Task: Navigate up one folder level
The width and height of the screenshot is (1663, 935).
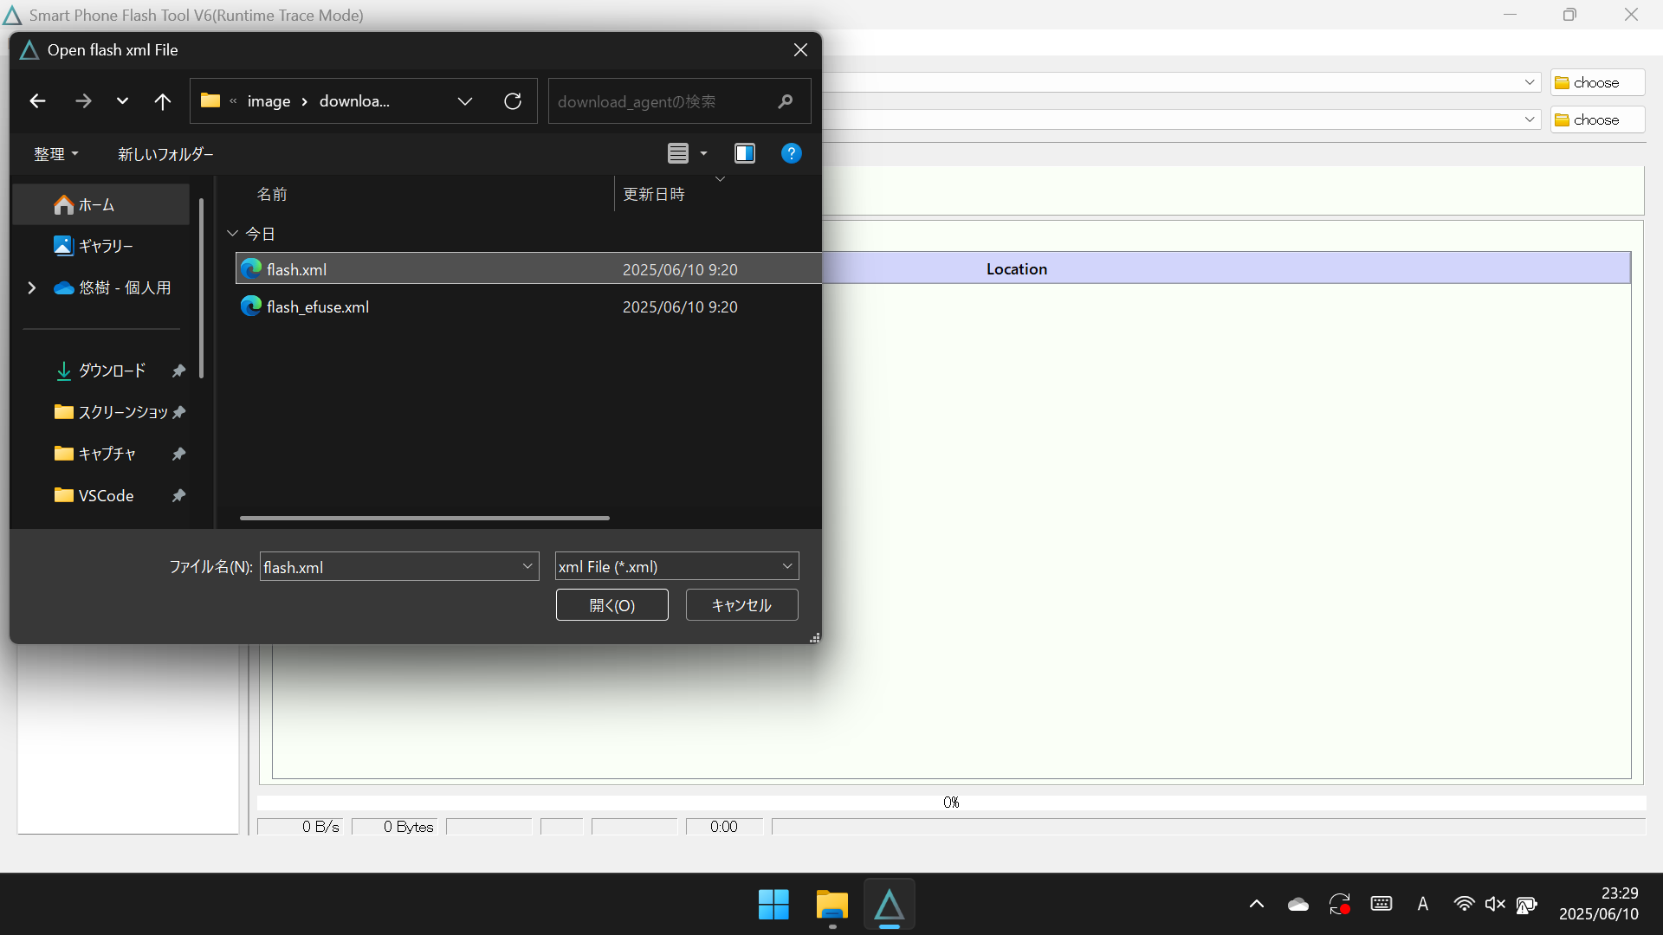Action: 162,100
